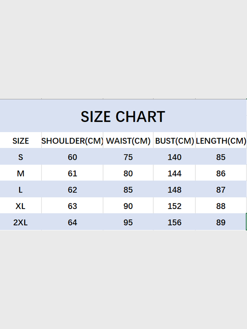The width and height of the screenshot is (247, 329).
Task: Click waist value 75 in S row
Action: tap(128, 157)
